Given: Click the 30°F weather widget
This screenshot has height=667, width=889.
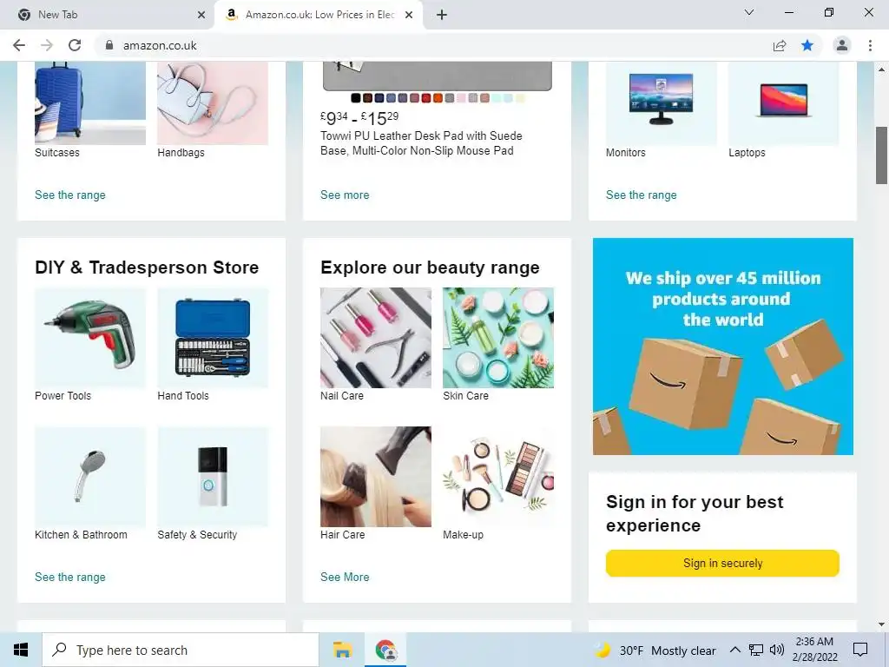Looking at the screenshot, I should [655, 650].
